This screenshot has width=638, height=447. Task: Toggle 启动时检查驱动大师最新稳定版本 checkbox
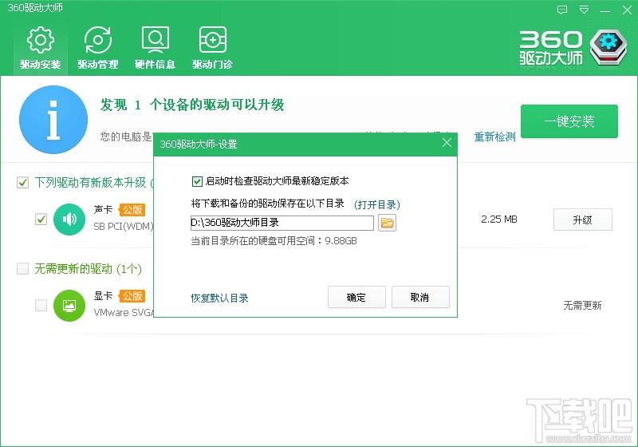point(198,181)
